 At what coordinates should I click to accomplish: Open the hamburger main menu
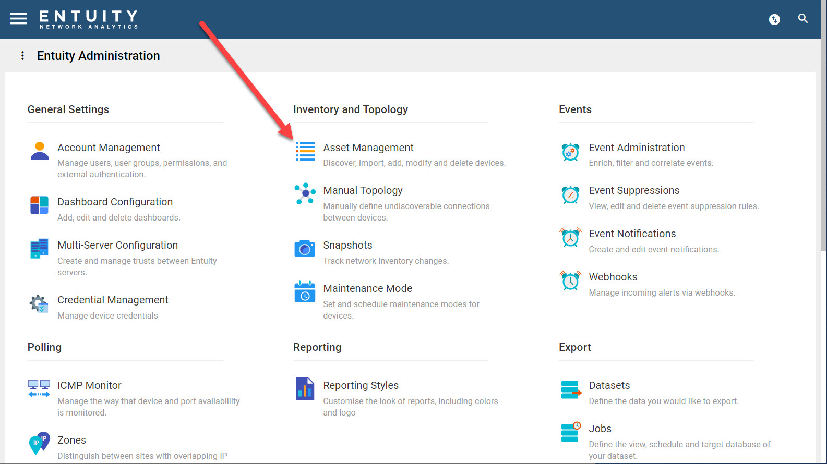point(18,19)
